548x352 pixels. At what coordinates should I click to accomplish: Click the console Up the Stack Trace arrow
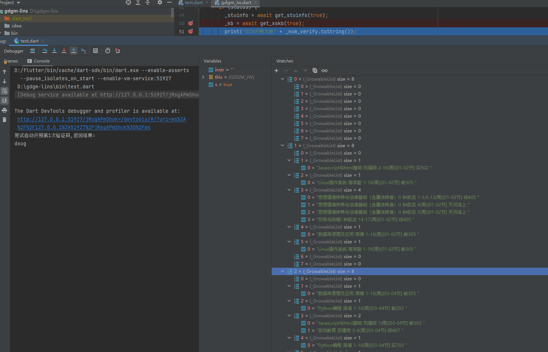4,72
